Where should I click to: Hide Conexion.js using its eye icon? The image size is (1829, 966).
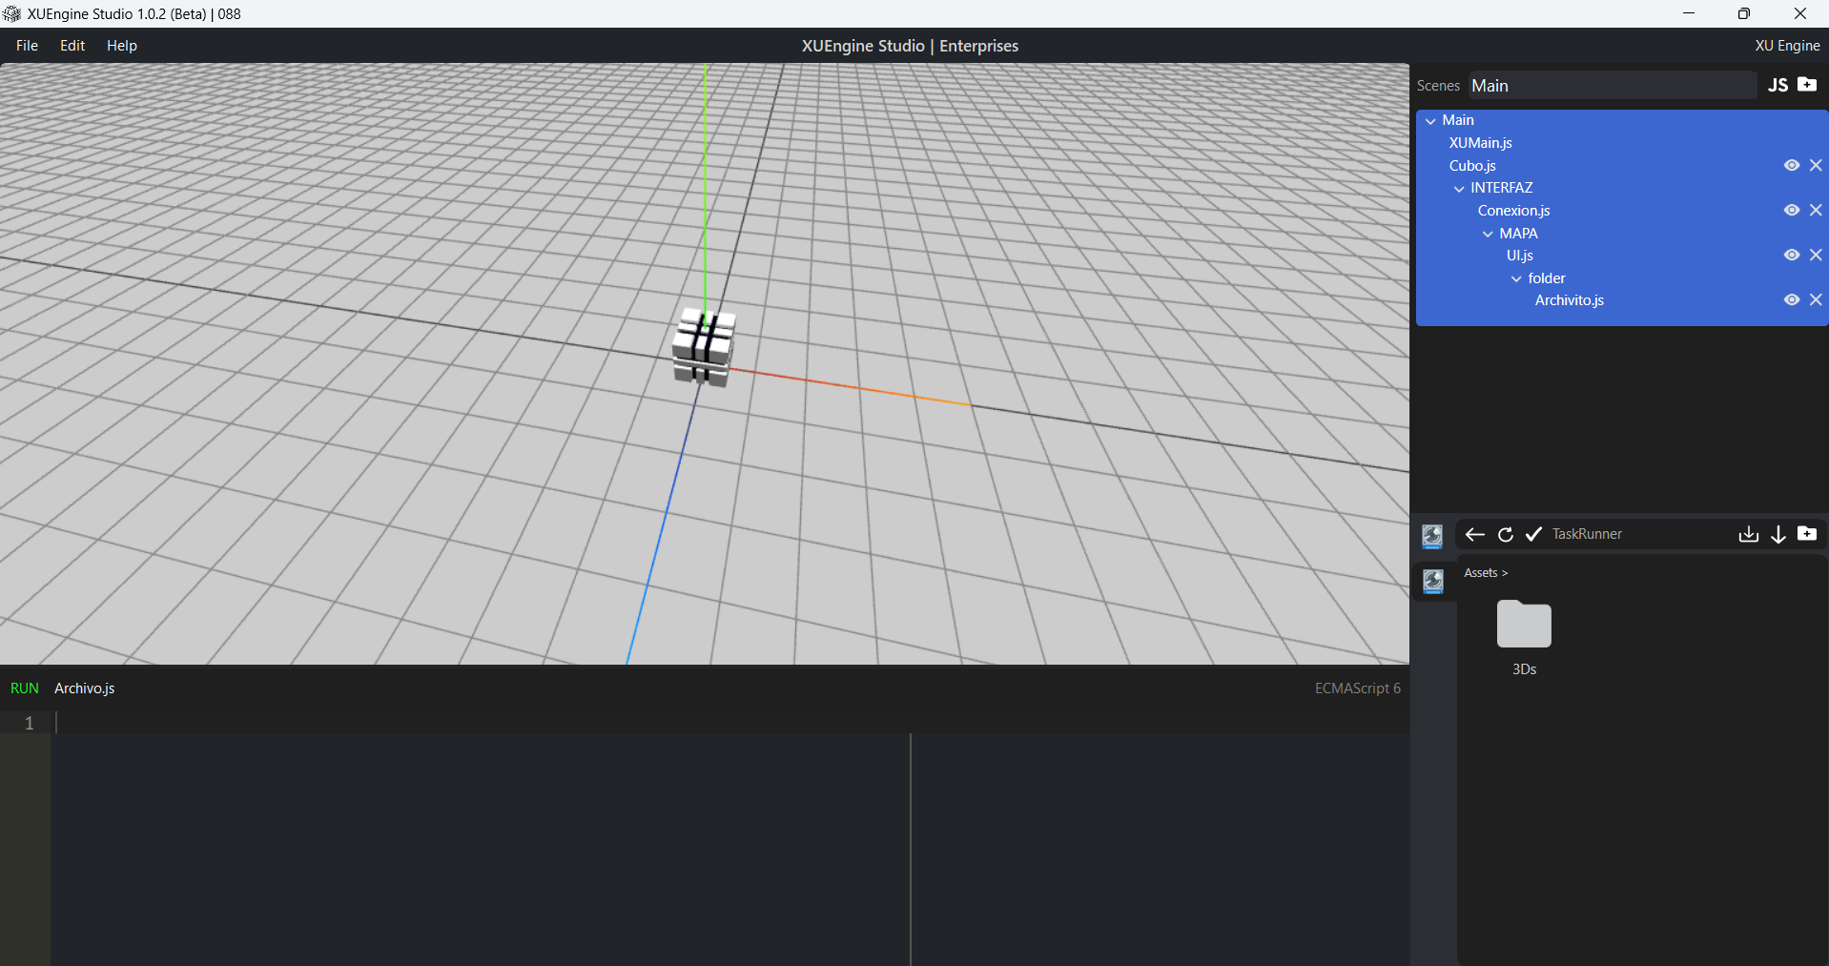[1792, 210]
